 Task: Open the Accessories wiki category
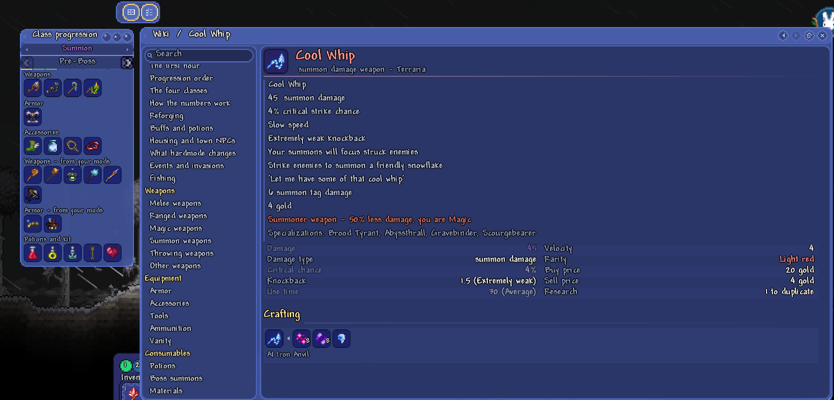click(x=170, y=303)
